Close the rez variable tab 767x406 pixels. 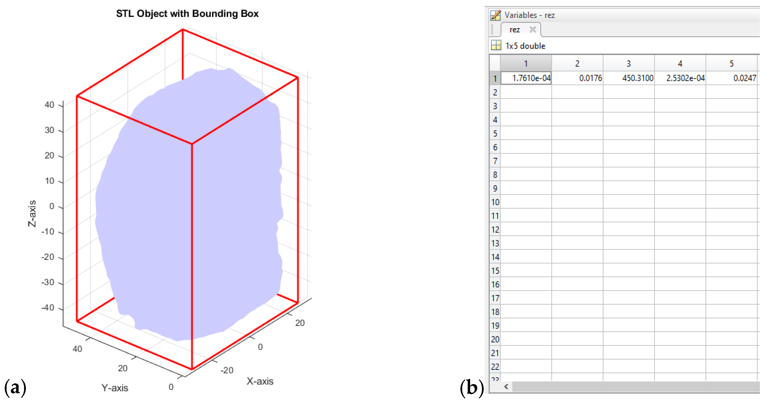click(x=533, y=29)
